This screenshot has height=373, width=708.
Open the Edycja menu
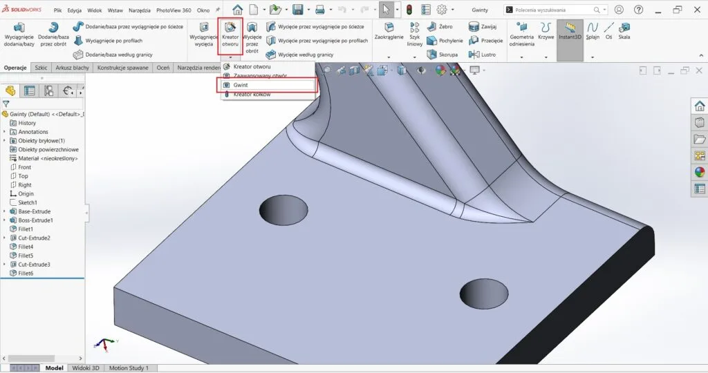point(74,10)
